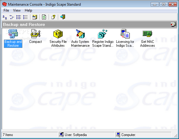Screen dimensions: 179x139
Task: Select Register Indigo Scape Standard icon
Action: tap(103, 34)
